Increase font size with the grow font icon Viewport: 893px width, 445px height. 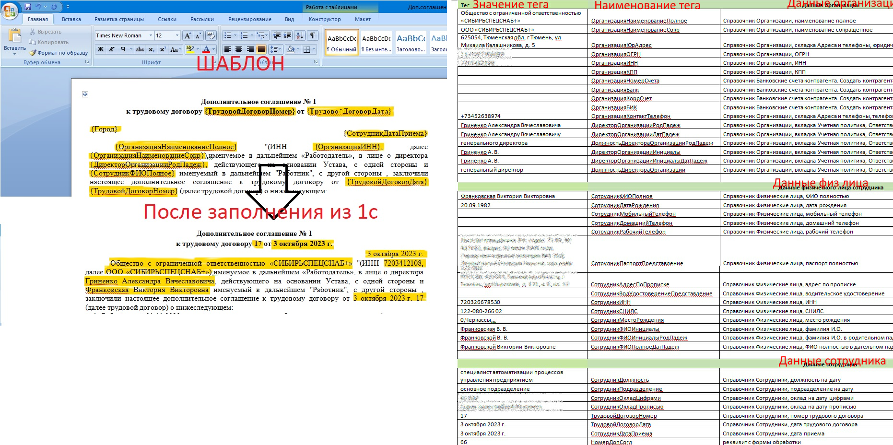pos(188,35)
